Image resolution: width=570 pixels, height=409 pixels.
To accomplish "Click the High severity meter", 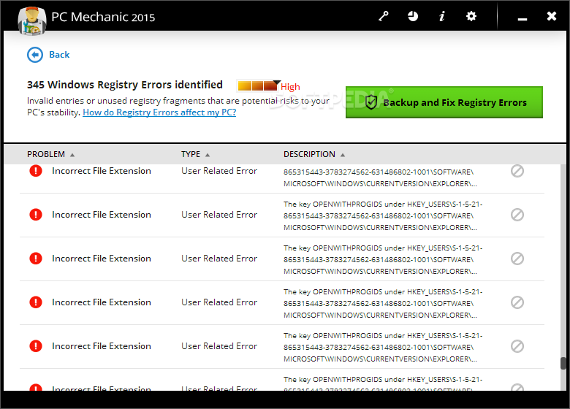I will tap(259, 85).
